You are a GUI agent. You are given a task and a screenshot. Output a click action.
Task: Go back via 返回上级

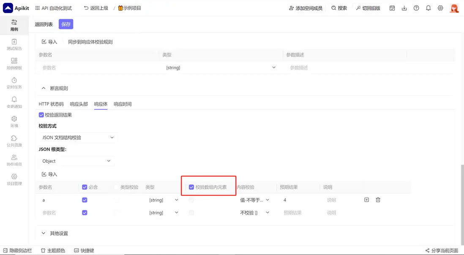coord(96,8)
